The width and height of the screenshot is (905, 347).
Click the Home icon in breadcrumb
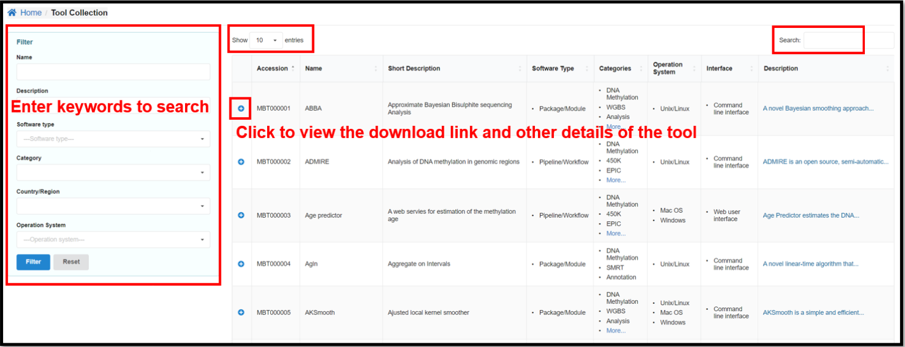12,13
